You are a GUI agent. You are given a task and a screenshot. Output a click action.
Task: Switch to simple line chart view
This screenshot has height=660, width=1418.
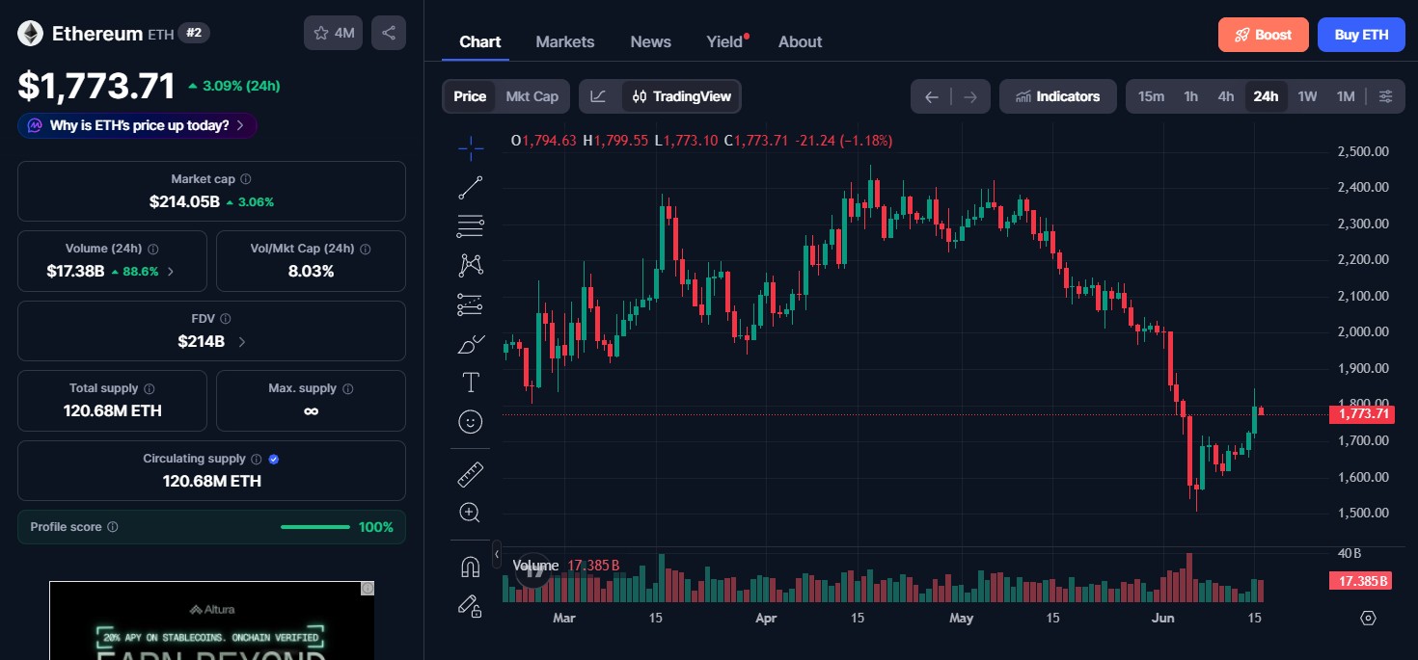(599, 96)
